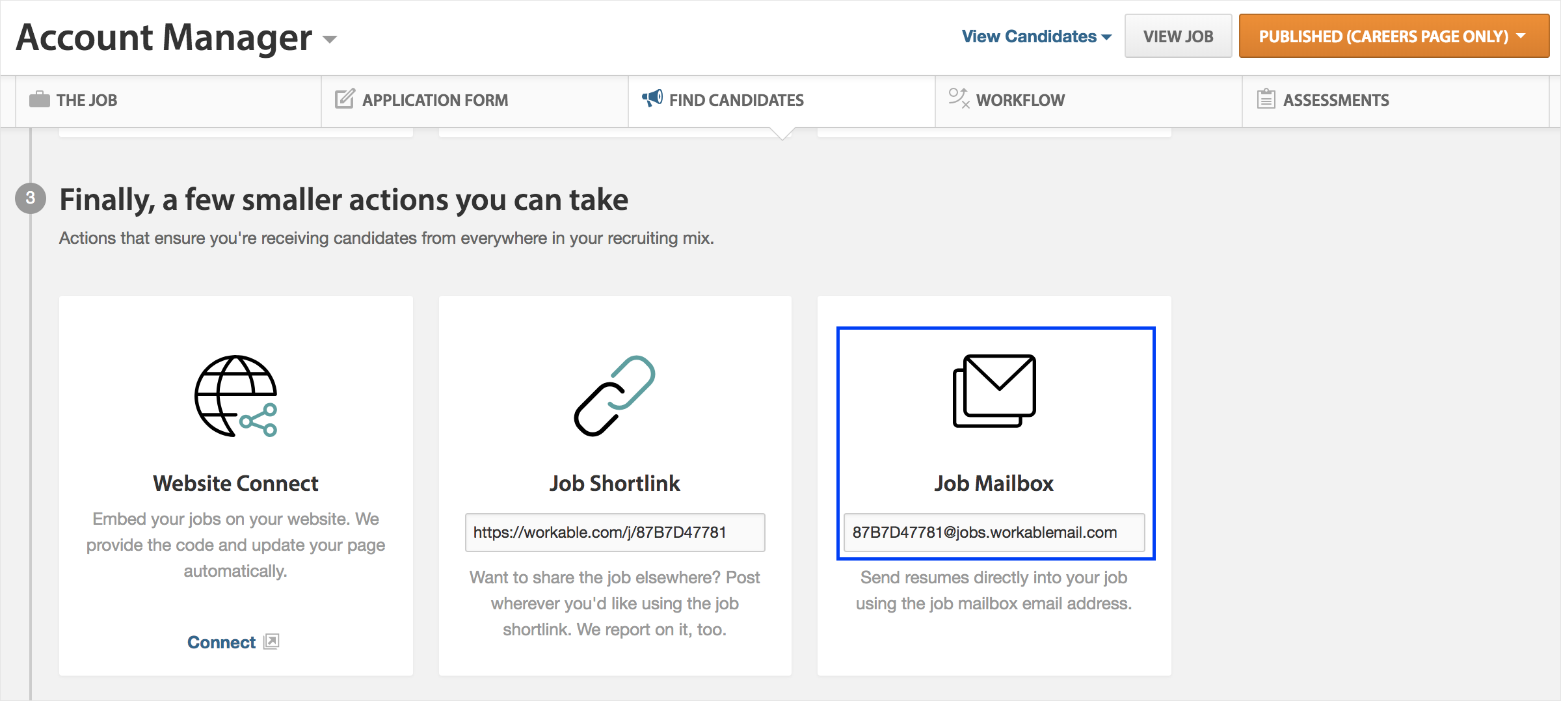Click the Website Connect heading

[235, 484]
